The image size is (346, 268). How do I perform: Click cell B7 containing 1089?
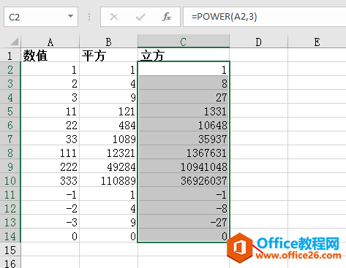(108, 138)
